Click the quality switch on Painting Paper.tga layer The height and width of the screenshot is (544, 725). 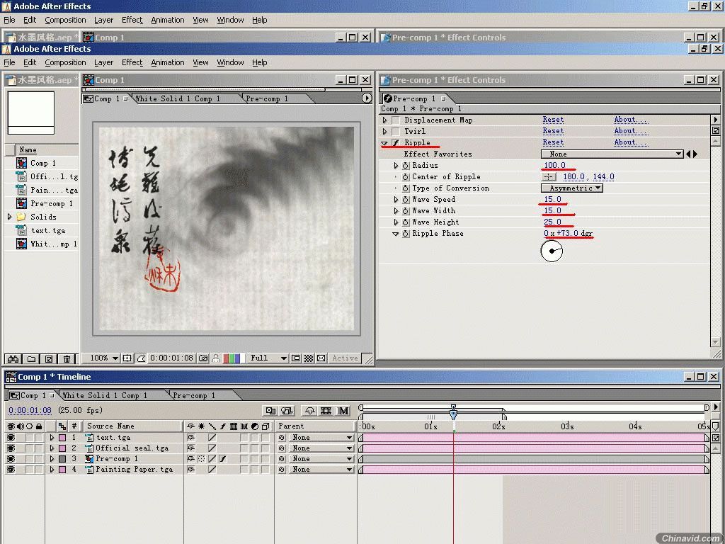pos(212,470)
